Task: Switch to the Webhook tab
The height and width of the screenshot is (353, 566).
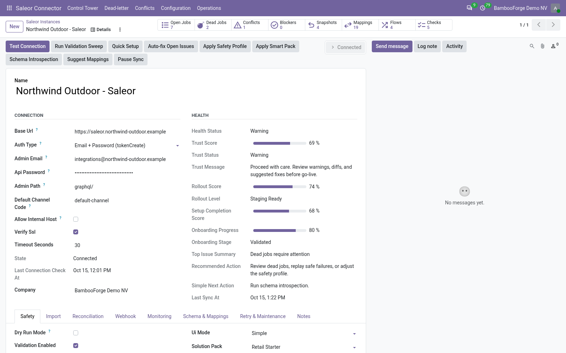Action: (x=126, y=316)
